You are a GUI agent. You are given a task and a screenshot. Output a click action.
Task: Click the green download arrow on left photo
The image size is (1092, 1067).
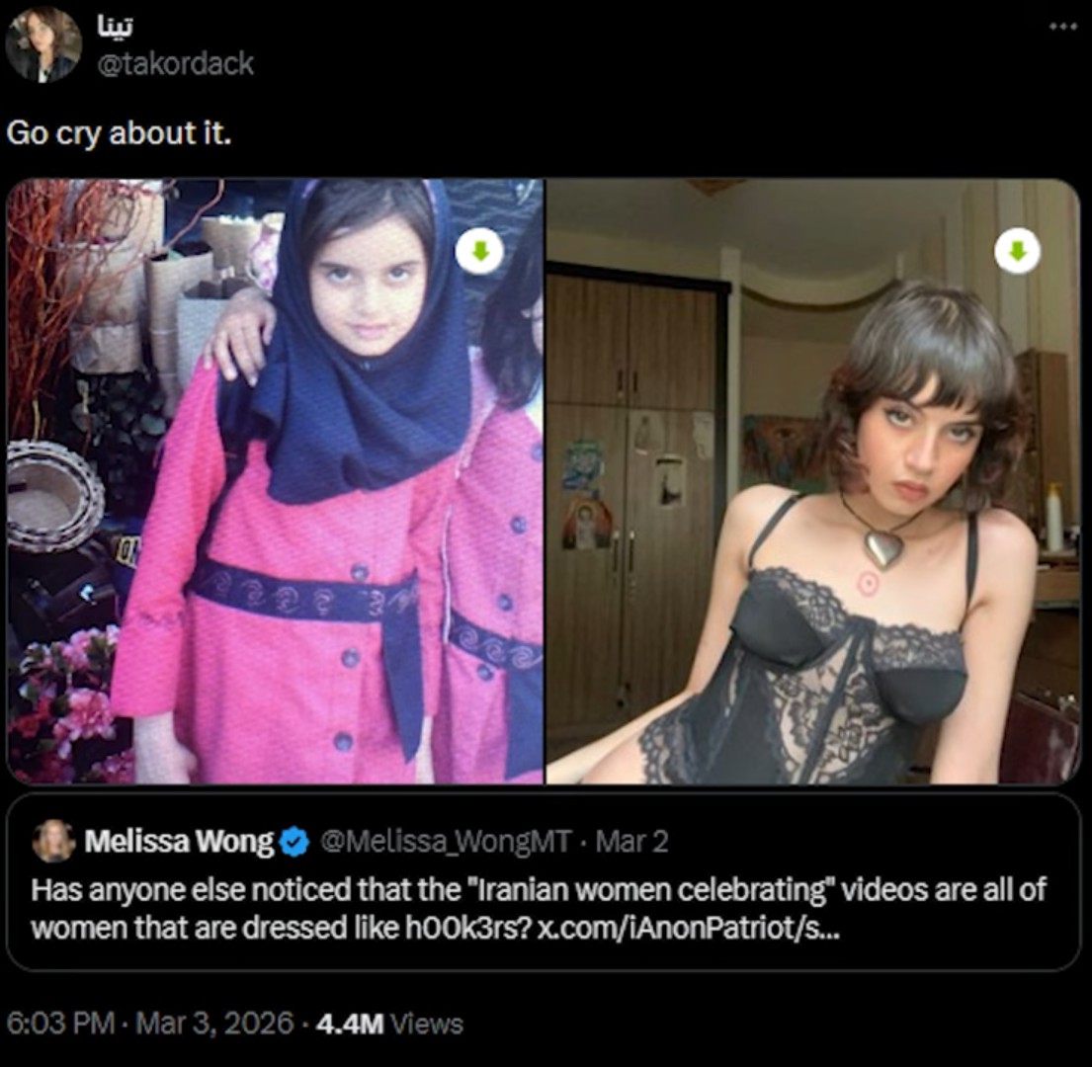[480, 251]
